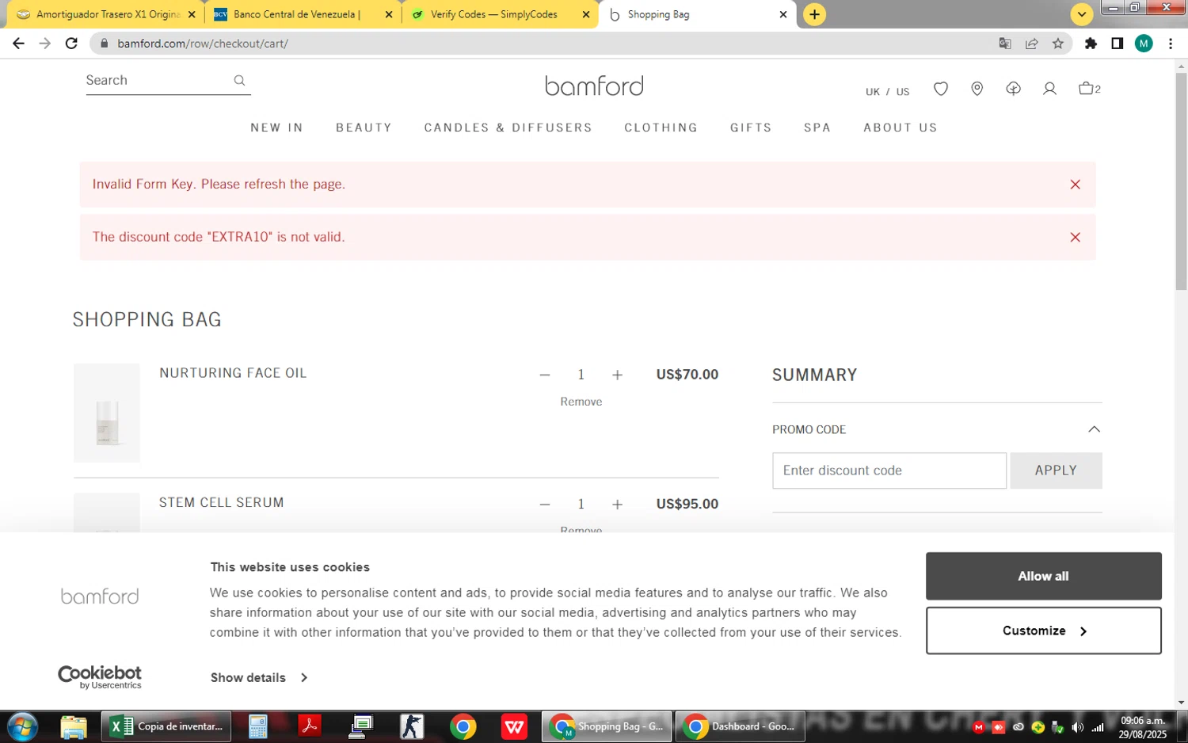Open the CLOTHING menu
This screenshot has height=743, width=1188.
[x=661, y=128]
